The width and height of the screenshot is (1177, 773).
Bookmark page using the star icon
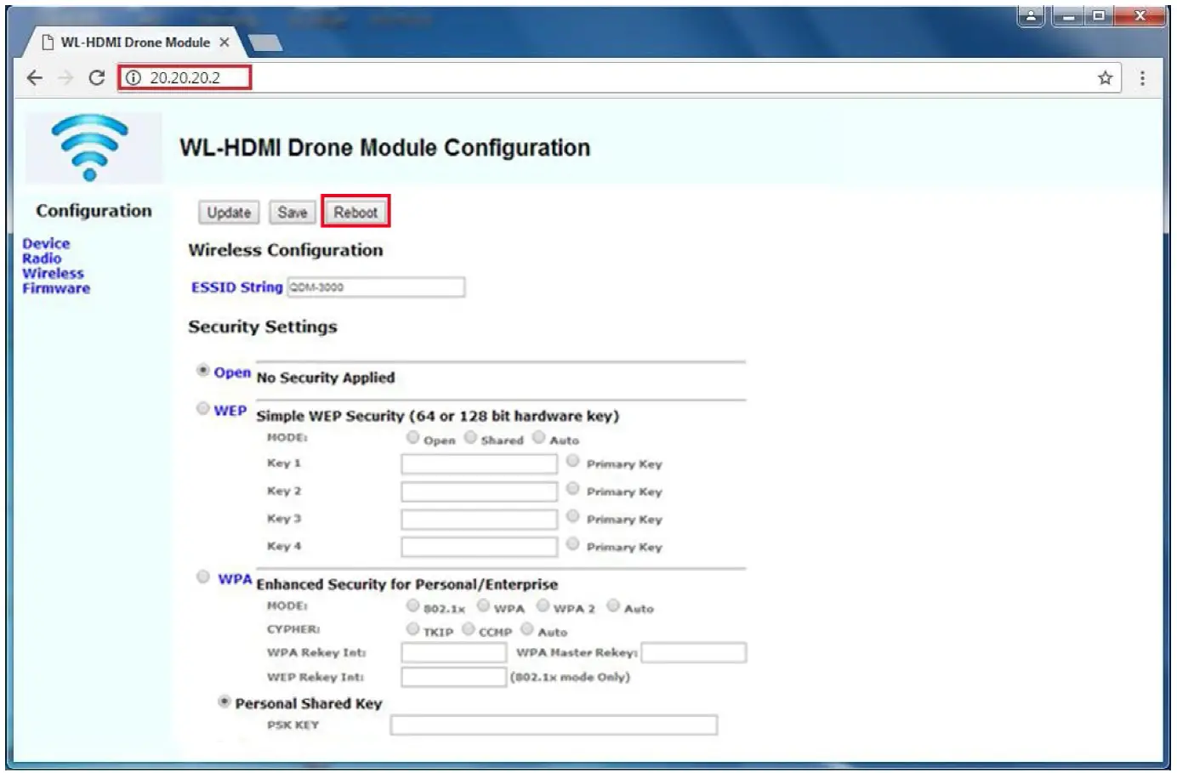tap(1105, 78)
